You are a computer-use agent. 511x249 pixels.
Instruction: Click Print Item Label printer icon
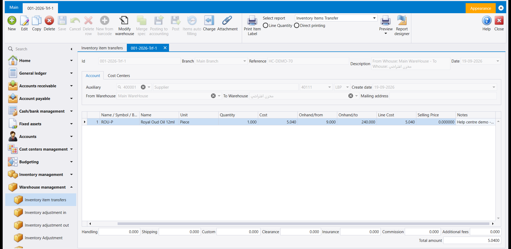(x=252, y=21)
